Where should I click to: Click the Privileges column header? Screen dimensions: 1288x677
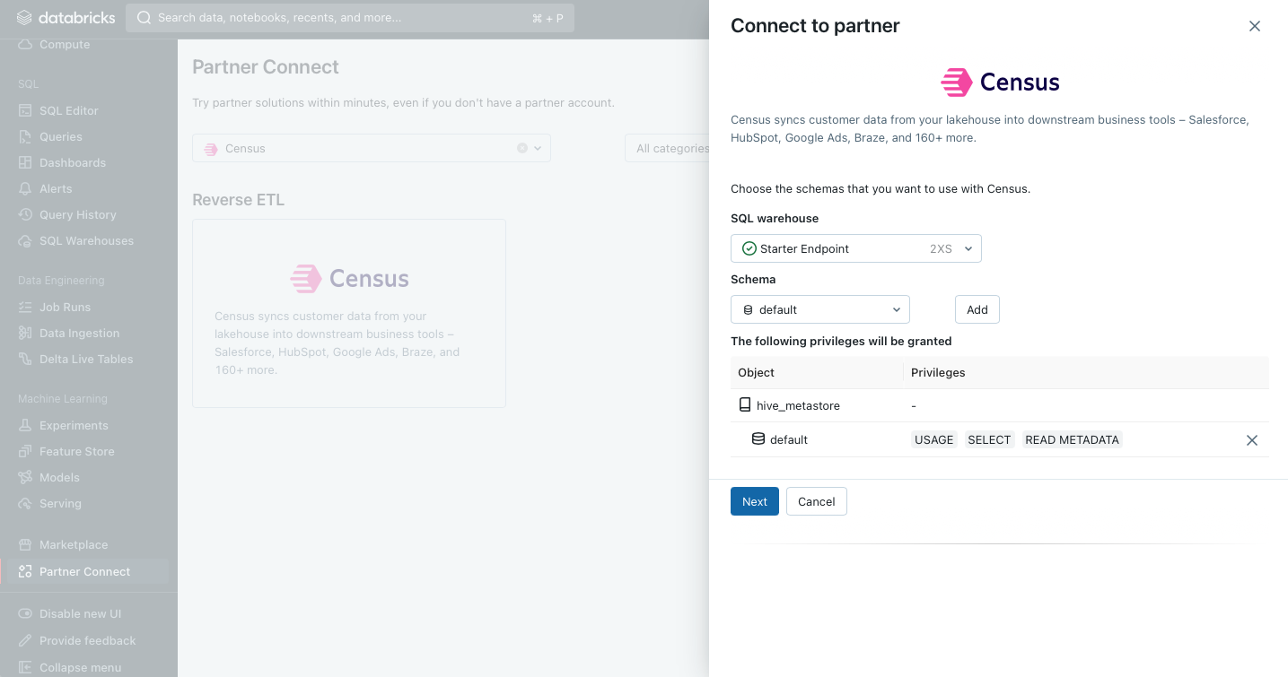(938, 372)
